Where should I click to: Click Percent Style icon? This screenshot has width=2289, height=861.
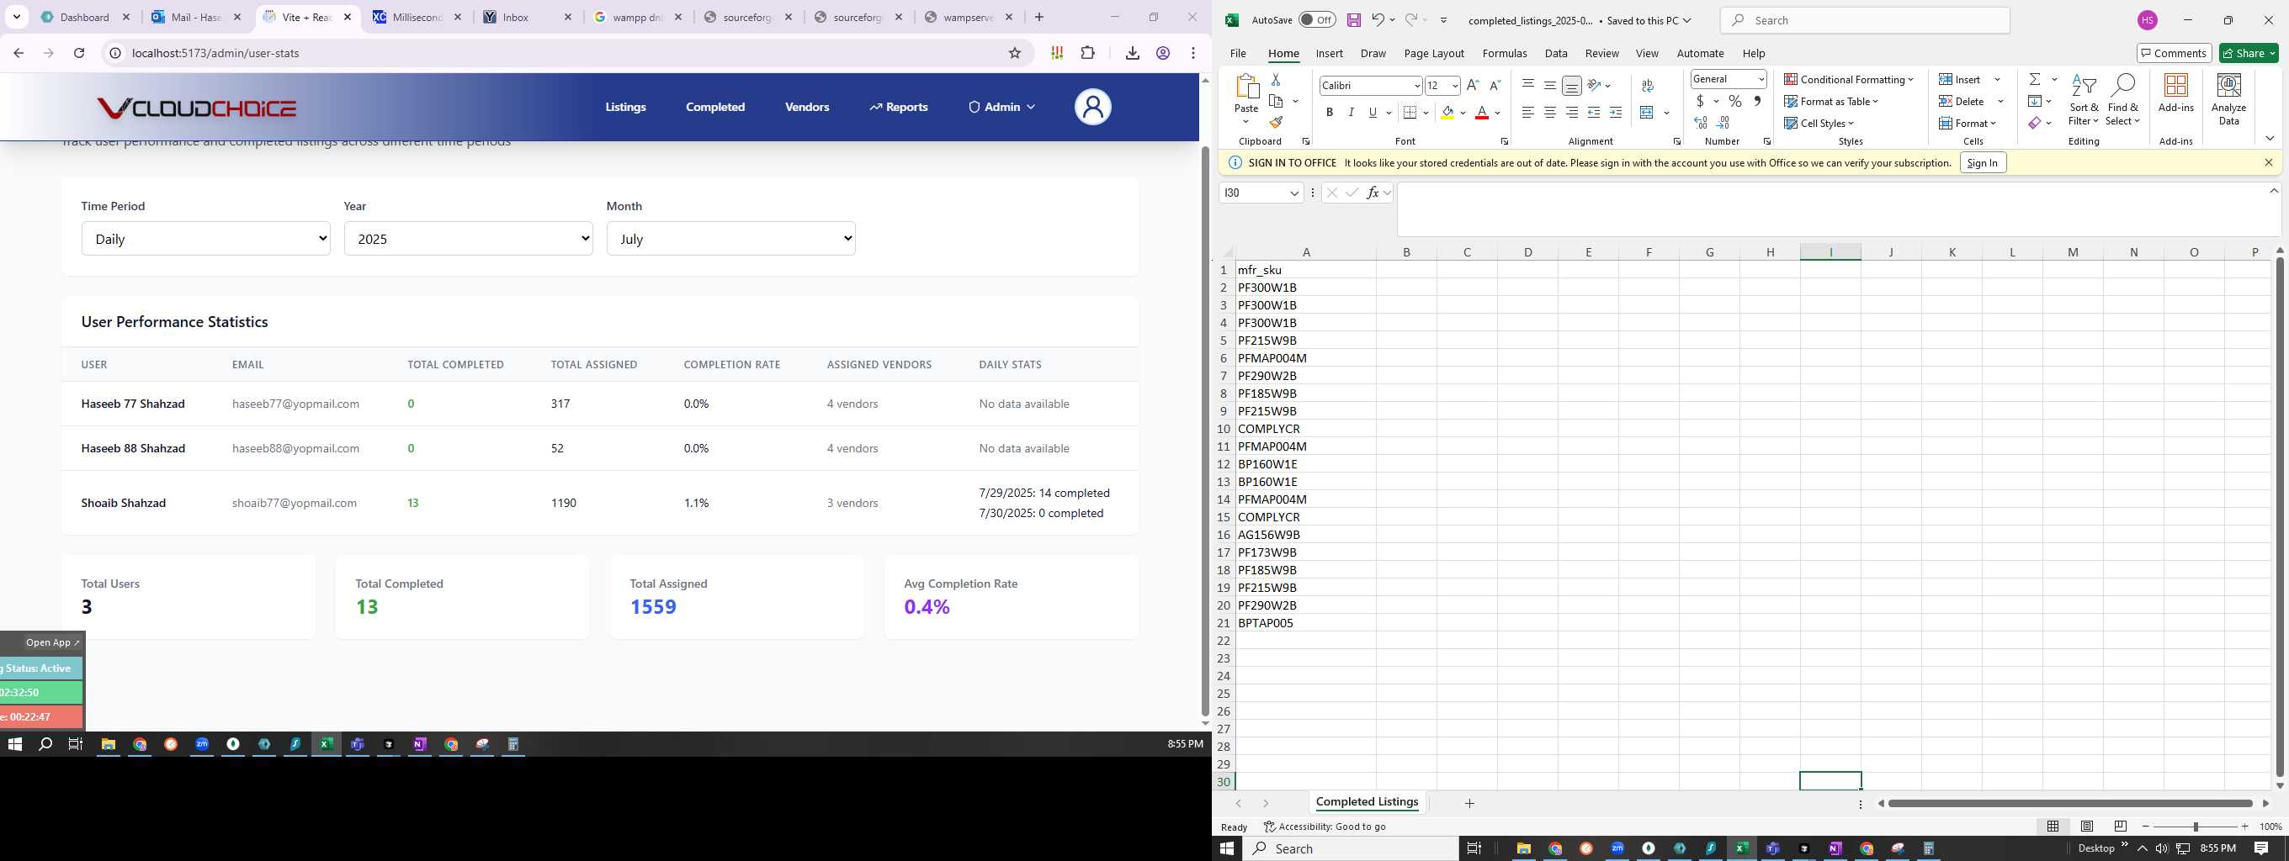(1735, 101)
